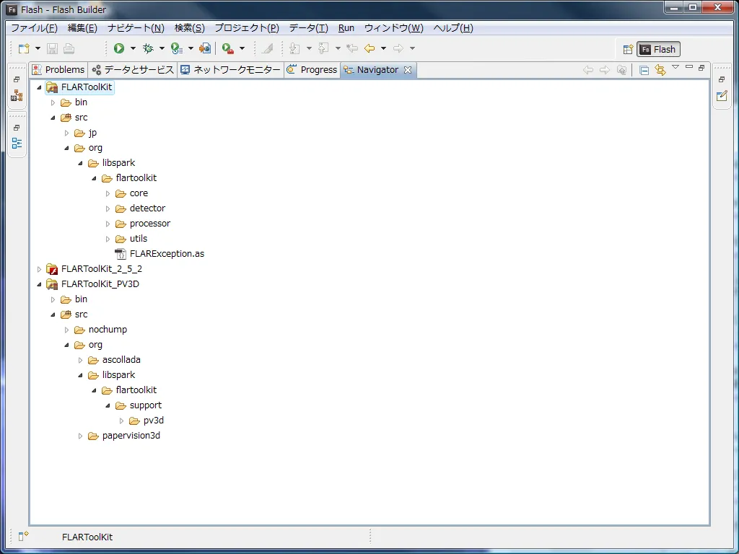Click the Export Release Build icon

(x=205, y=48)
